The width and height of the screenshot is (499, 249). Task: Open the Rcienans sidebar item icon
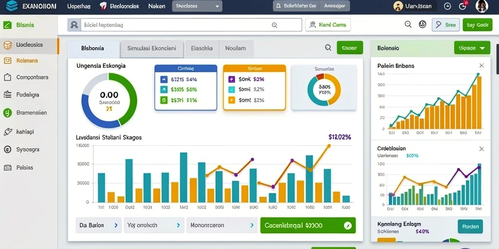7,60
